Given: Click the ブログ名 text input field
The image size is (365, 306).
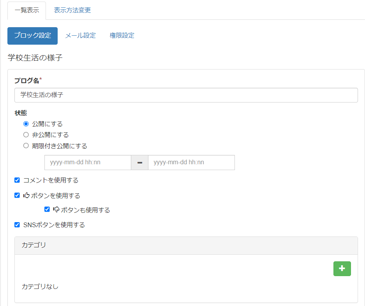Looking at the screenshot, I should [x=186, y=95].
